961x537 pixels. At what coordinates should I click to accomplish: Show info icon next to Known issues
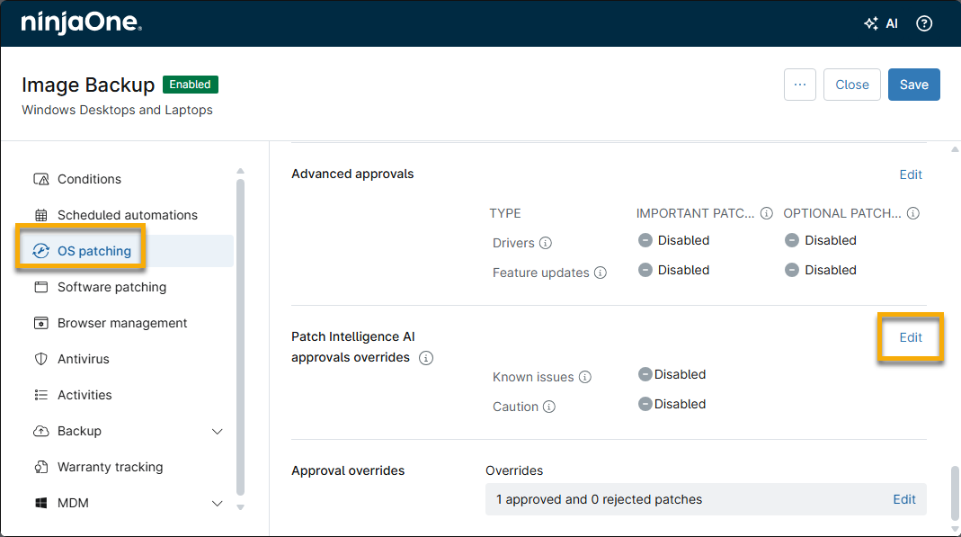click(x=585, y=377)
